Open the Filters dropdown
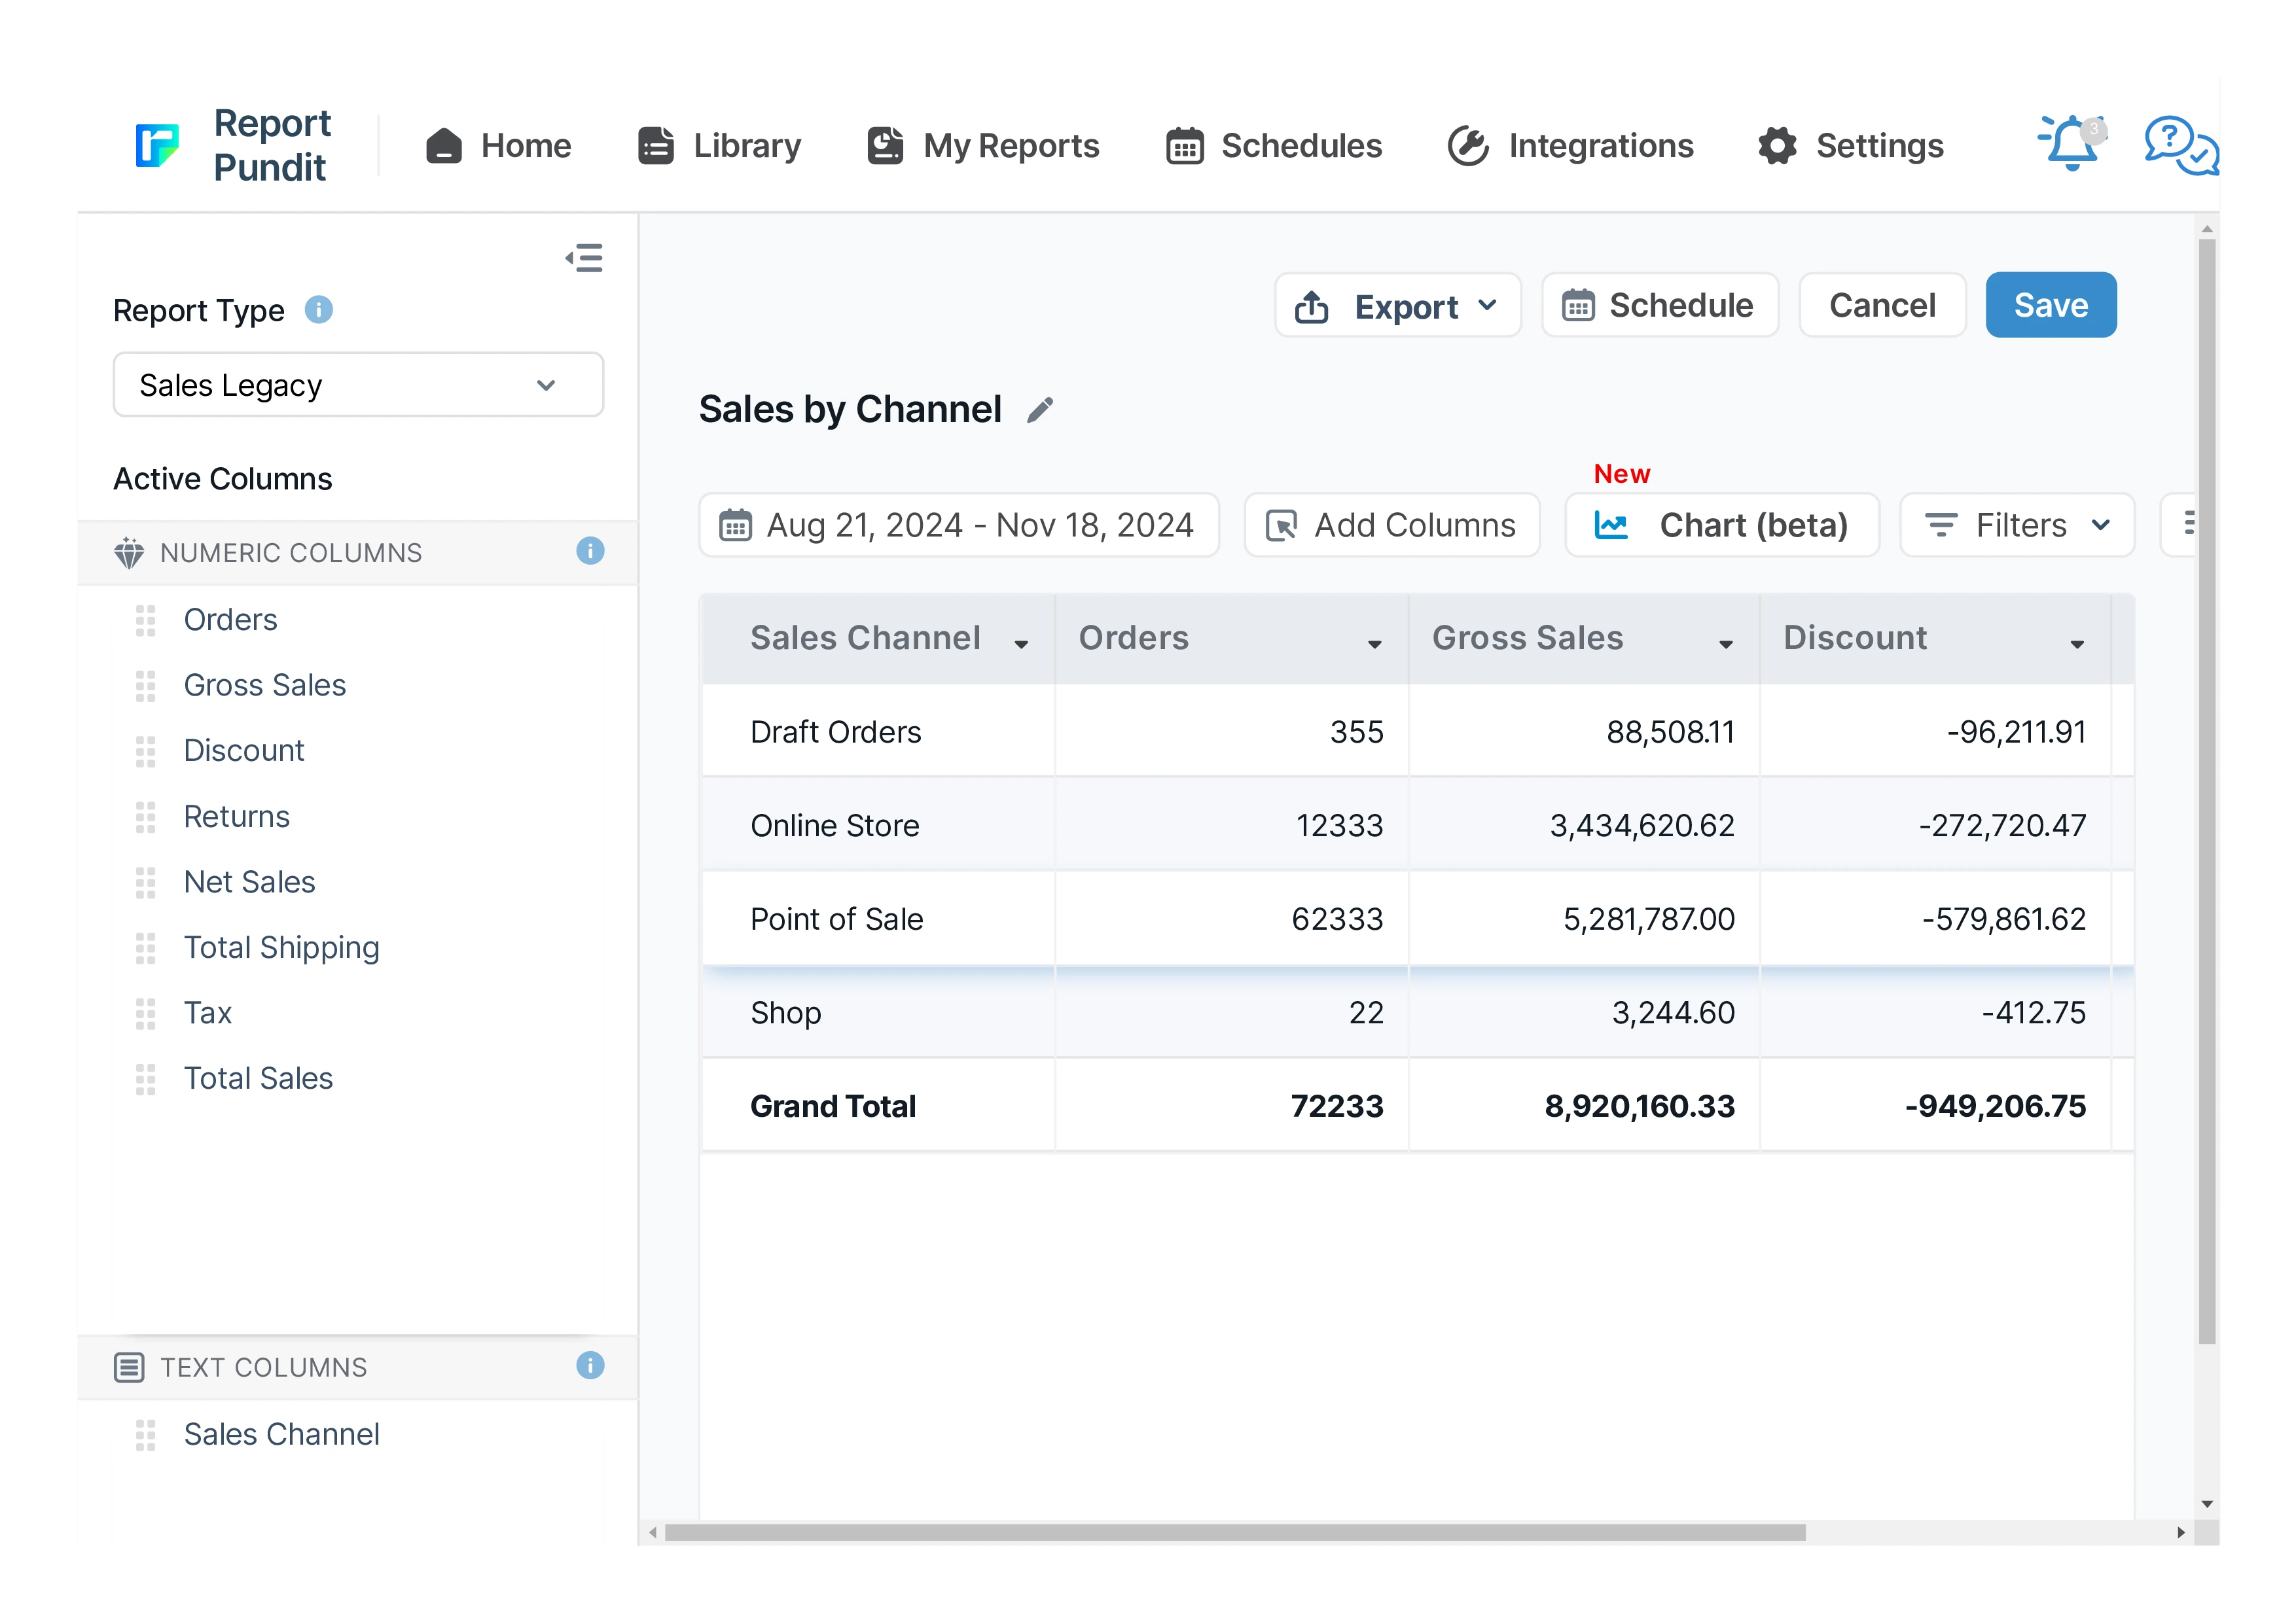This screenshot has width=2296, height=1622. coord(2017,525)
